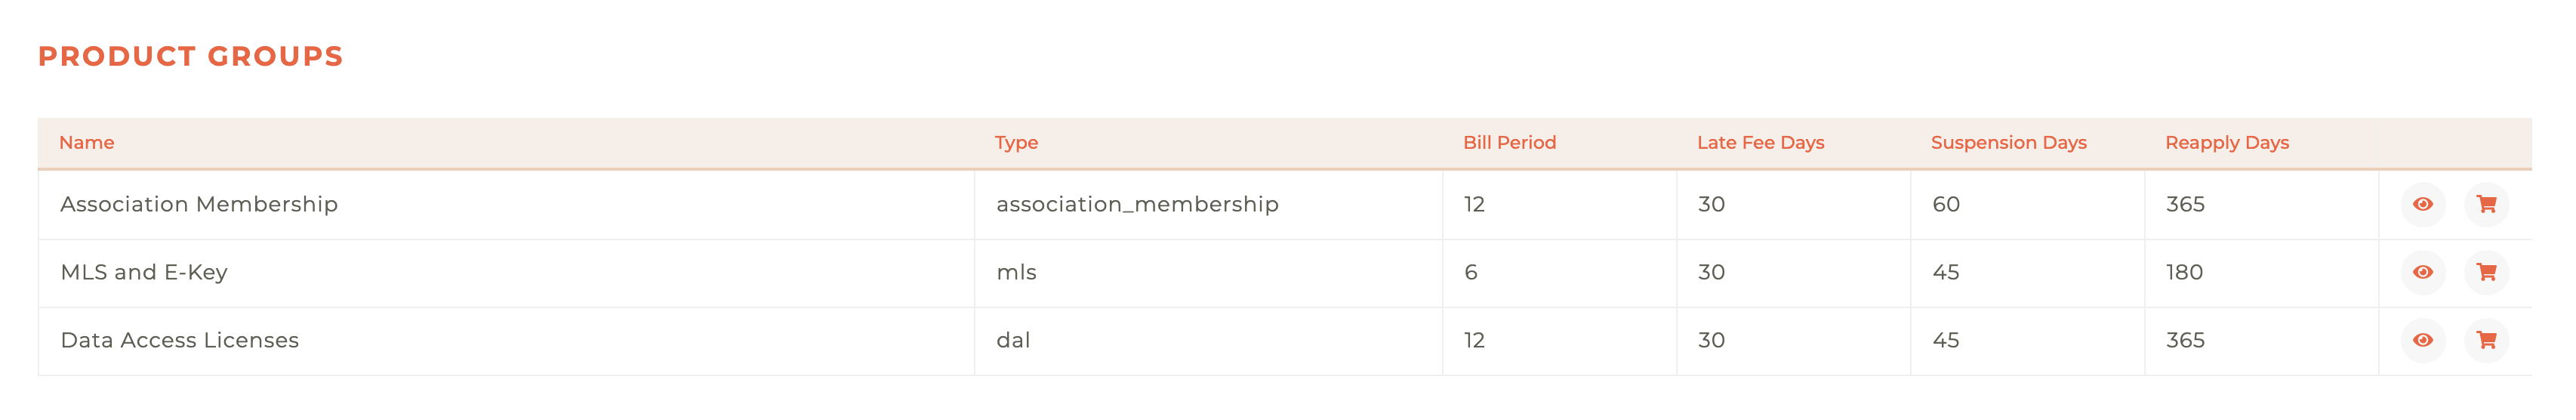Screen dimensions: 2576x420
Task: Click the association_membership type cell
Action: (x=1208, y=205)
